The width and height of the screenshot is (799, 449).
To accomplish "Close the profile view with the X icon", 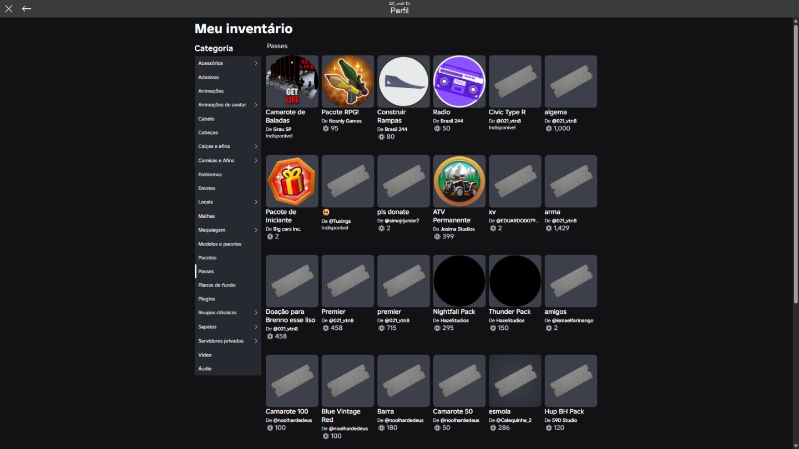I will click(9, 9).
